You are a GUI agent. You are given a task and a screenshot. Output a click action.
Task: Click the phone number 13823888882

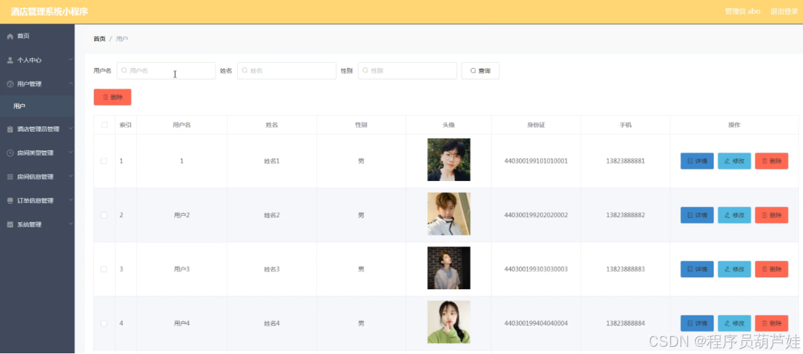[x=625, y=215]
